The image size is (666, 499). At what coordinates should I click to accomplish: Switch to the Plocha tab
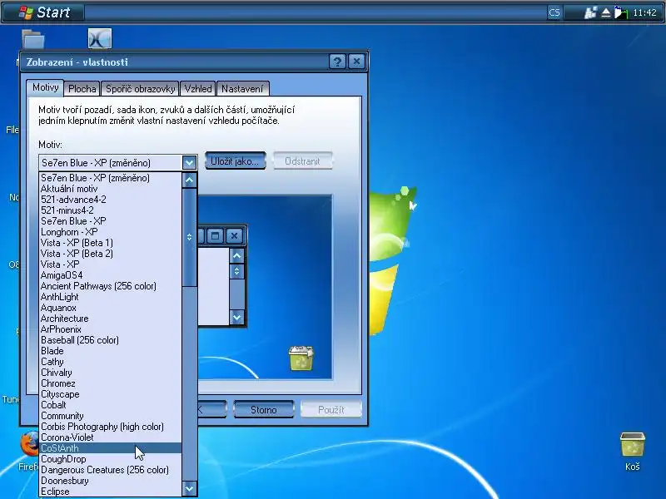click(x=82, y=89)
